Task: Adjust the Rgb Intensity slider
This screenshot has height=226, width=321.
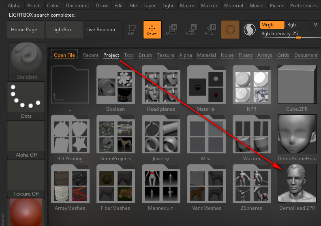Action: pos(298,37)
